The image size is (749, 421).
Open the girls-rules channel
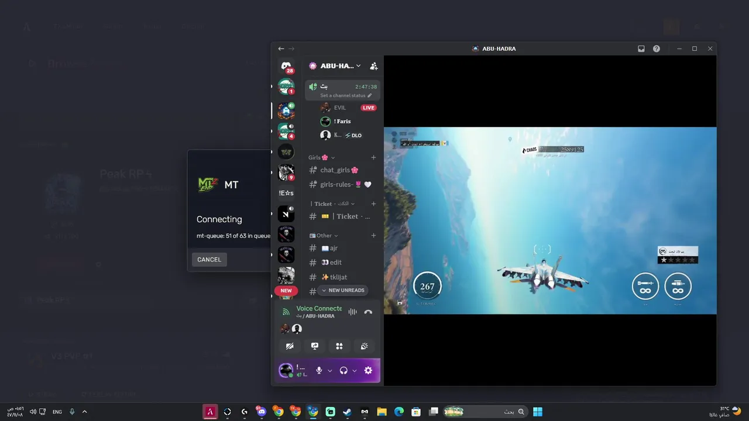pyautogui.click(x=342, y=184)
